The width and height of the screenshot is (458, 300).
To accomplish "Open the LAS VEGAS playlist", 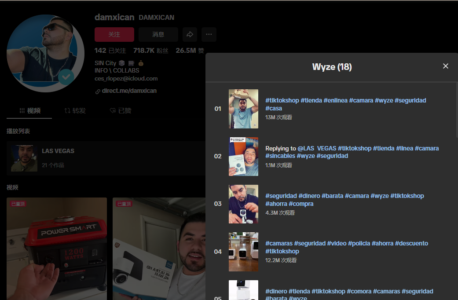I will 106,158.
